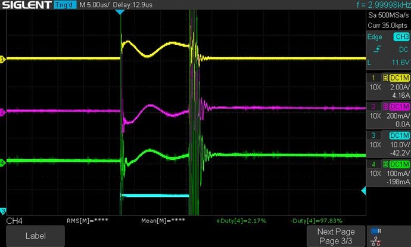The height and width of the screenshot is (247, 411).
Task: Click channel 2 scale 200mA/
Action: tap(398, 116)
